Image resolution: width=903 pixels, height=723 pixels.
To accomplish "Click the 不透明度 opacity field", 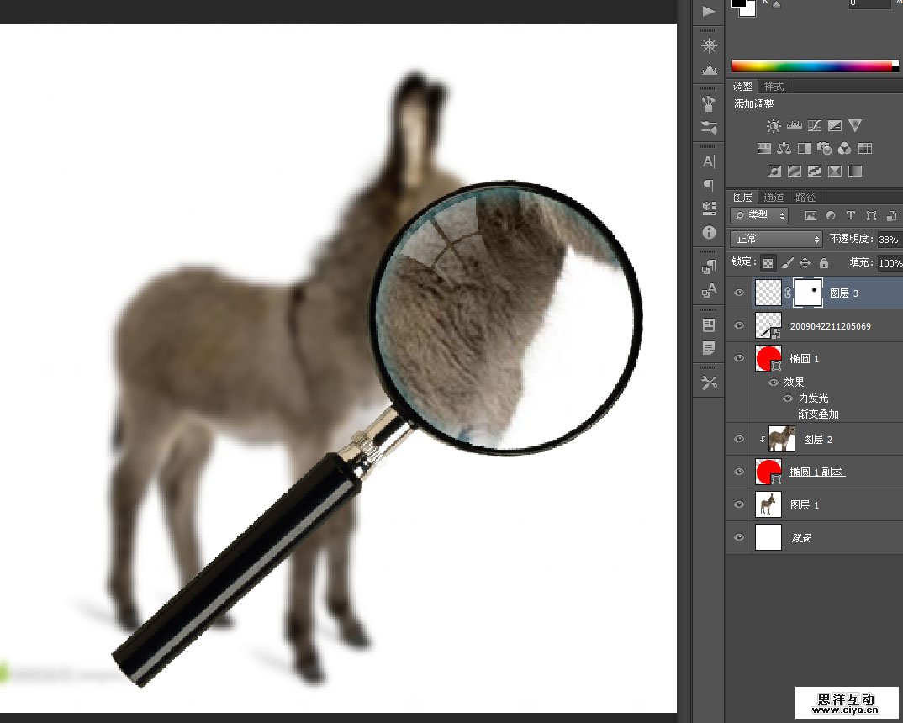I will click(889, 239).
